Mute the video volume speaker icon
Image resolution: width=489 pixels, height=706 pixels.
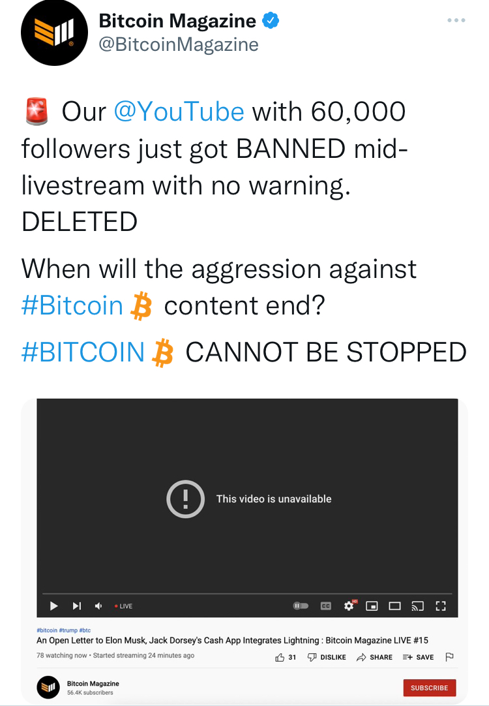point(98,606)
